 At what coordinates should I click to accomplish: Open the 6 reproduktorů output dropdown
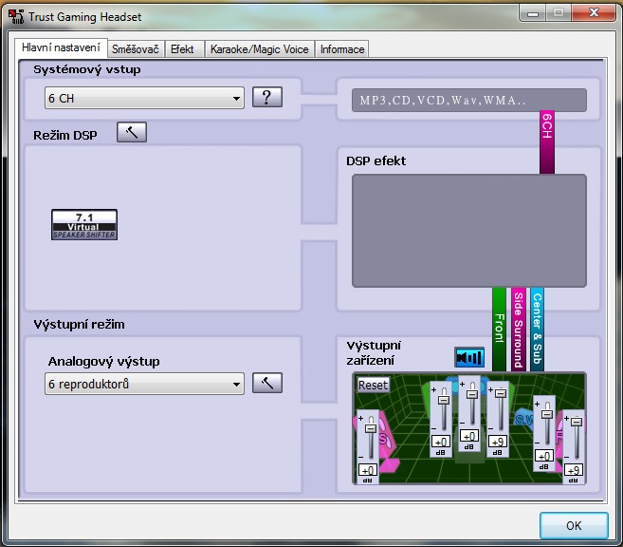[144, 384]
